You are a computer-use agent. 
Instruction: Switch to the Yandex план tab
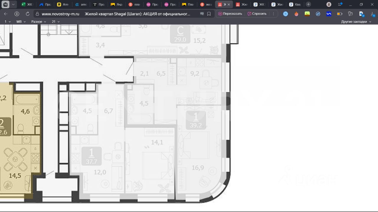point(134,4)
